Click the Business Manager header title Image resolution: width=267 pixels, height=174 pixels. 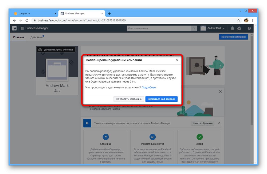(37, 28)
